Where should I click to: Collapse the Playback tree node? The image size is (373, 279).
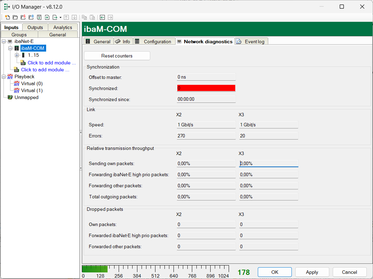(3, 76)
